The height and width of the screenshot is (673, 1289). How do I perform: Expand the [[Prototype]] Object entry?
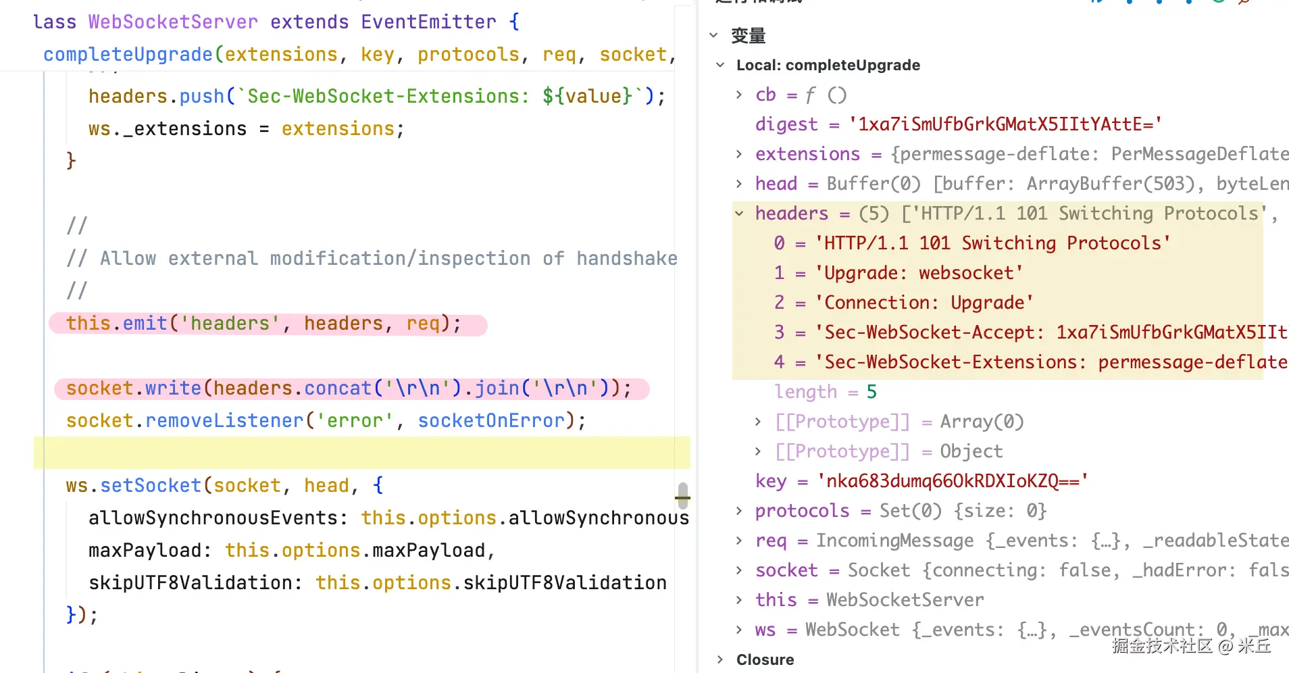pyautogui.click(x=758, y=451)
